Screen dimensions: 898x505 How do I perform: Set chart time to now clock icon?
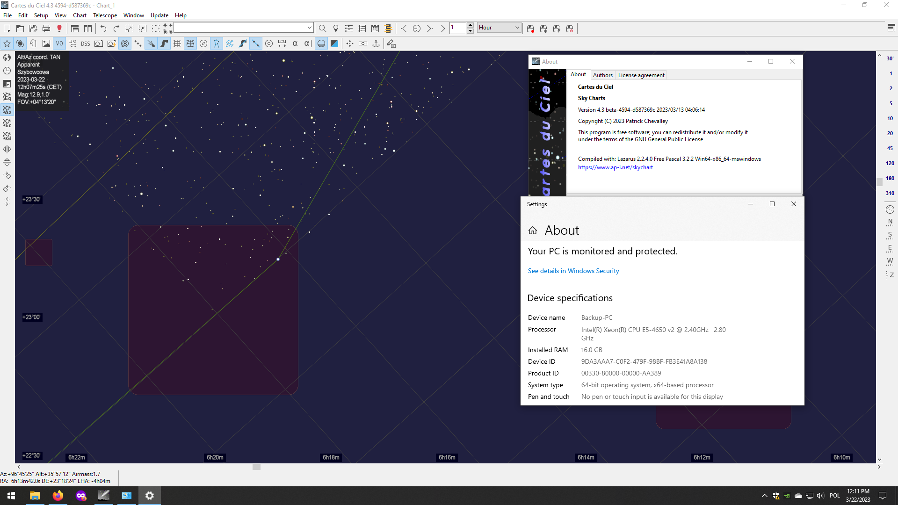coord(417,29)
